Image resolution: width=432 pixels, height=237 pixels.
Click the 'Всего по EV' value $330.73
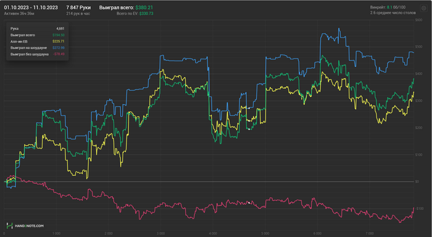pyautogui.click(x=146, y=13)
